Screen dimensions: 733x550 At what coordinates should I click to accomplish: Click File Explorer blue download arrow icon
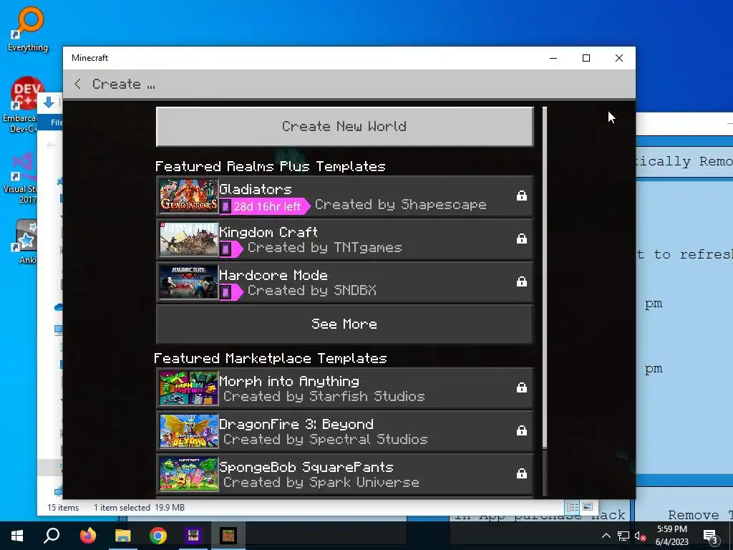[49, 103]
